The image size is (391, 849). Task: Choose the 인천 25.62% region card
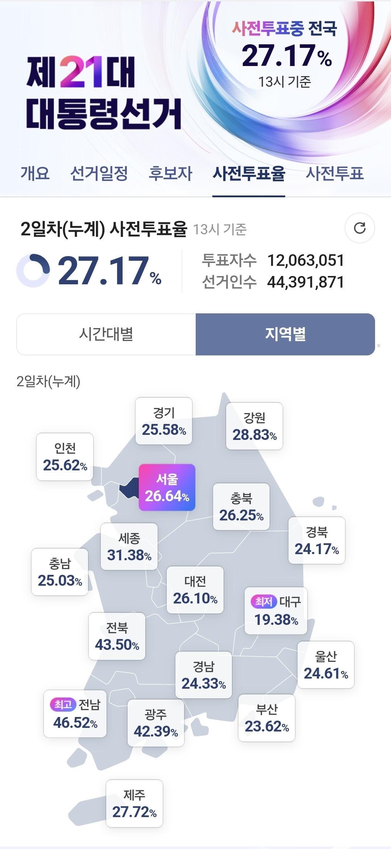click(x=65, y=457)
